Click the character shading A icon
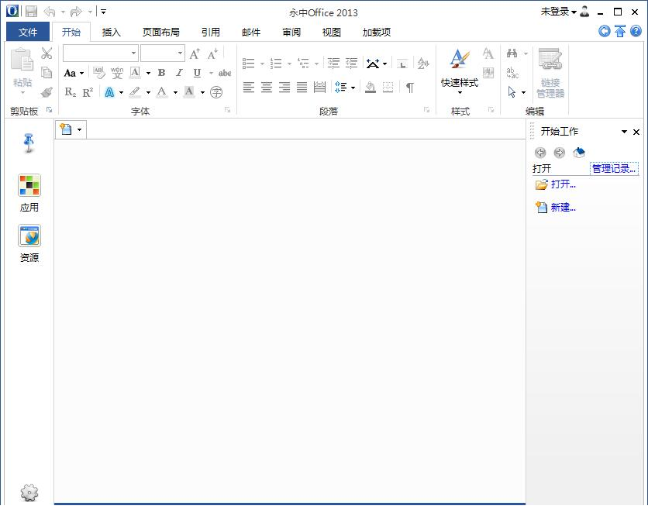 pyautogui.click(x=189, y=91)
